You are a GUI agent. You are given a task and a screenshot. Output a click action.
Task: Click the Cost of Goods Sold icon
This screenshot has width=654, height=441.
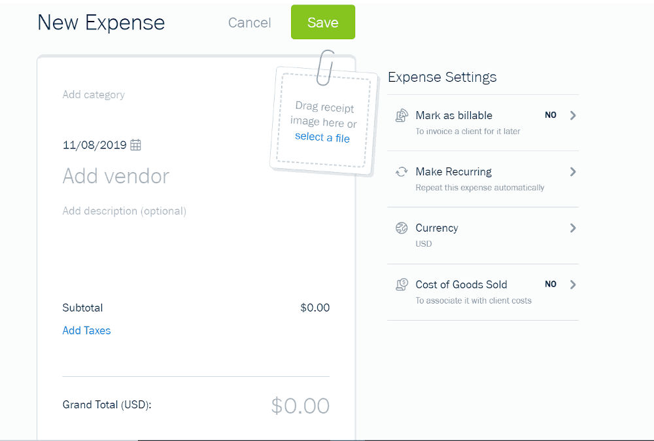[402, 285]
